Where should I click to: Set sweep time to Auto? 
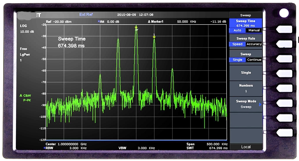[237, 30]
